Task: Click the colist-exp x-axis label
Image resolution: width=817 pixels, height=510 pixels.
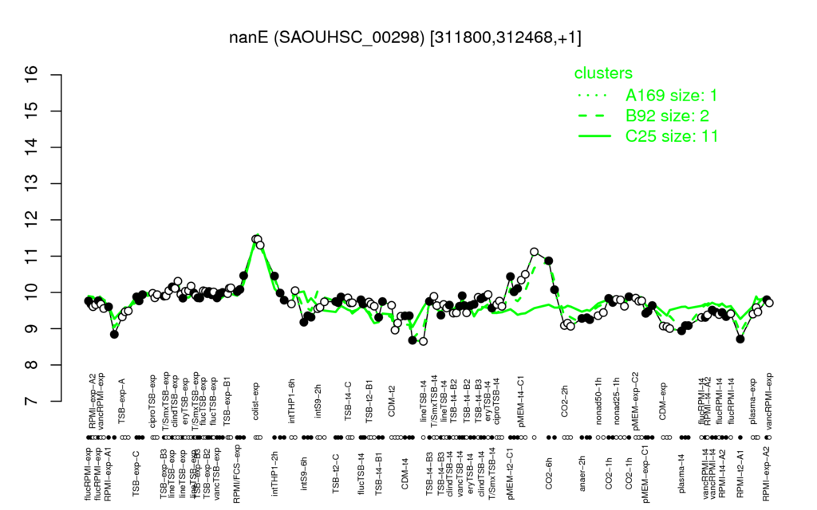Action: (256, 402)
